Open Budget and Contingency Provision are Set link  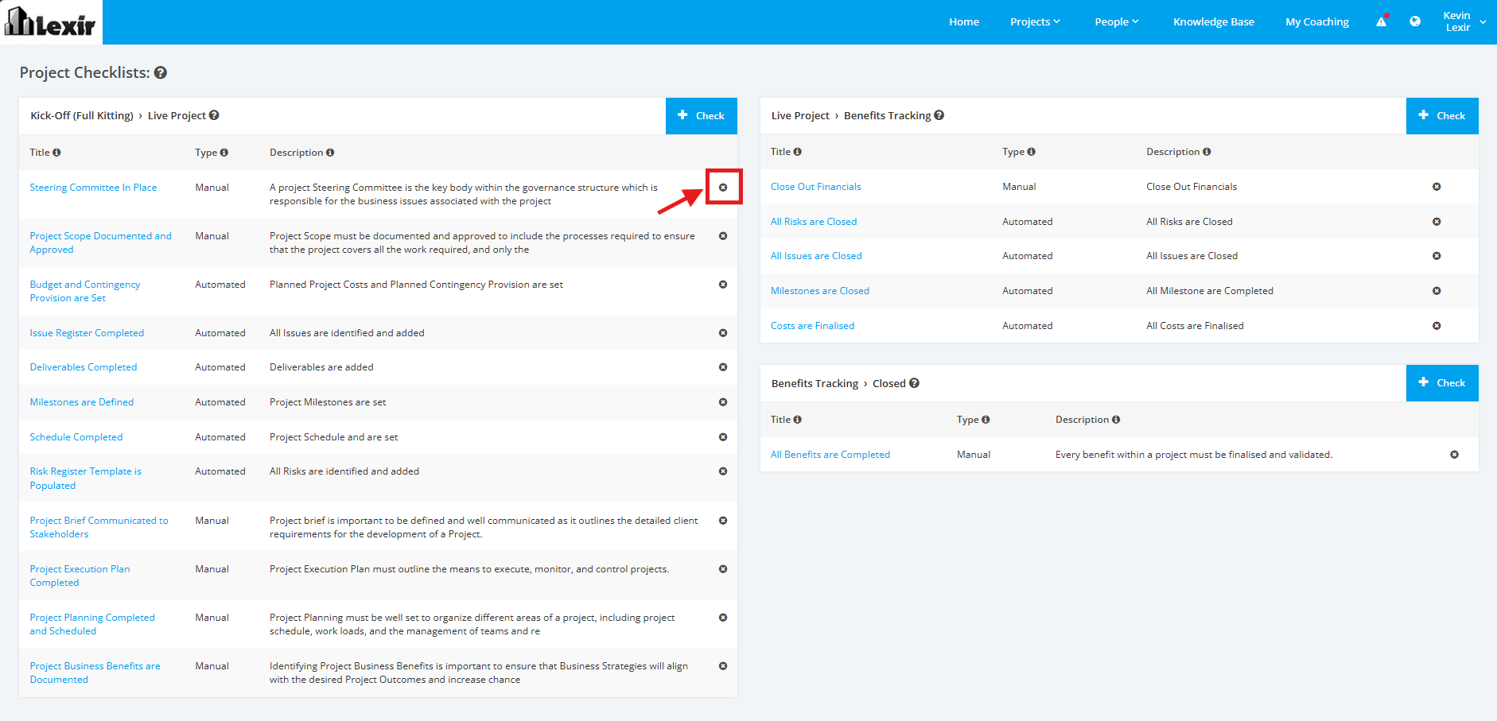pyautogui.click(x=85, y=291)
